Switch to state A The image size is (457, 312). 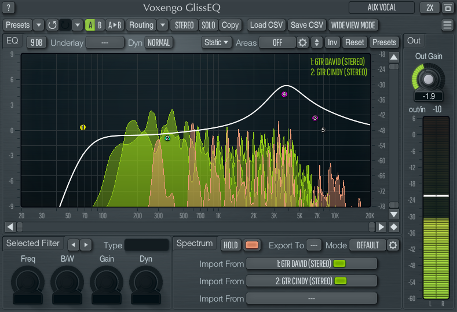click(90, 25)
